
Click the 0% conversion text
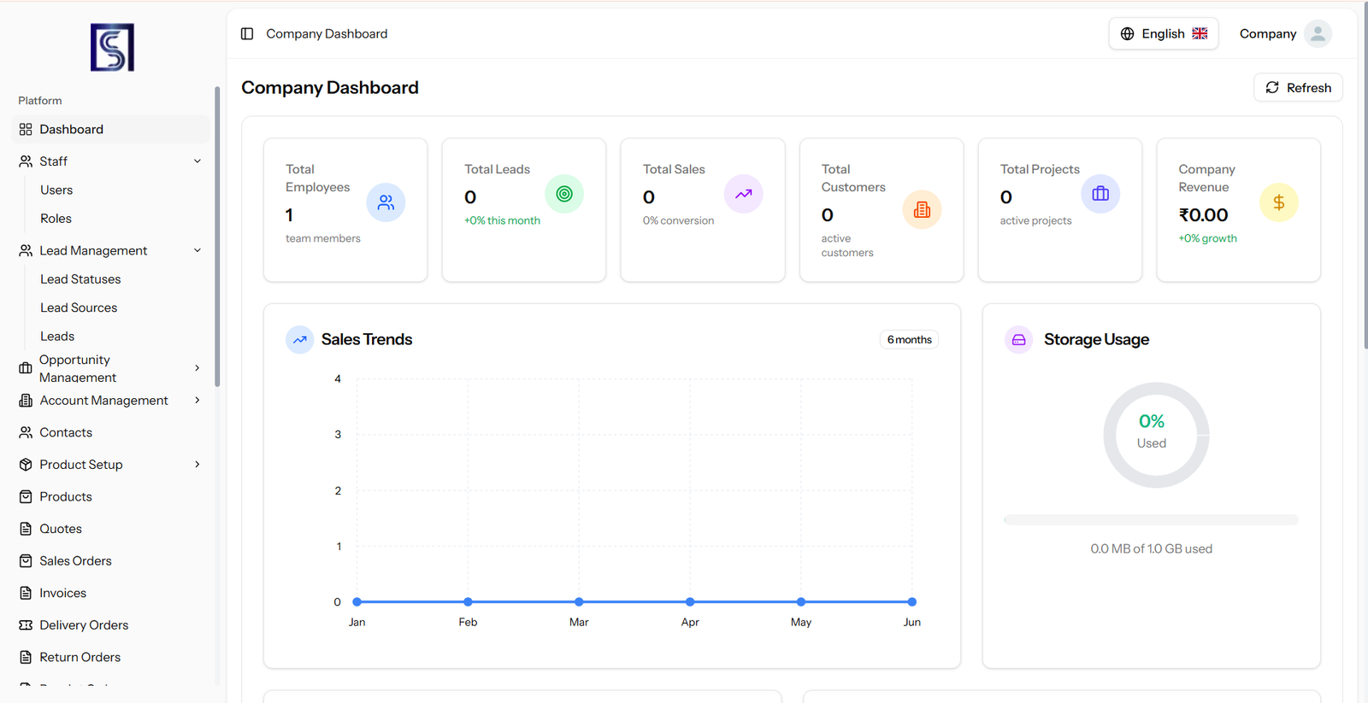pyautogui.click(x=678, y=220)
